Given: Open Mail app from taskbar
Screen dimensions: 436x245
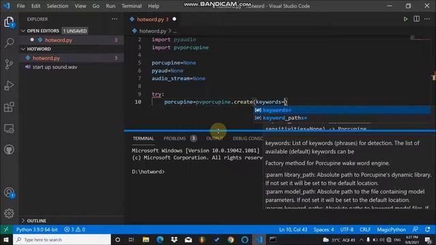Looking at the screenshot, I should pos(188,240).
